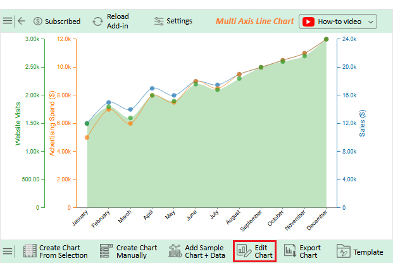
Task: Click the YouTube play icon
Action: pos(308,21)
